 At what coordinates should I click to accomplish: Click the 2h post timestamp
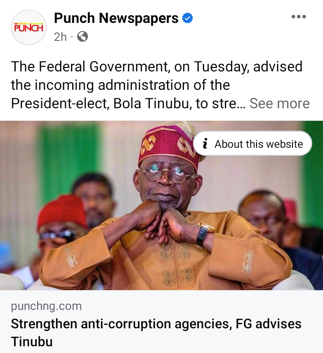point(60,37)
